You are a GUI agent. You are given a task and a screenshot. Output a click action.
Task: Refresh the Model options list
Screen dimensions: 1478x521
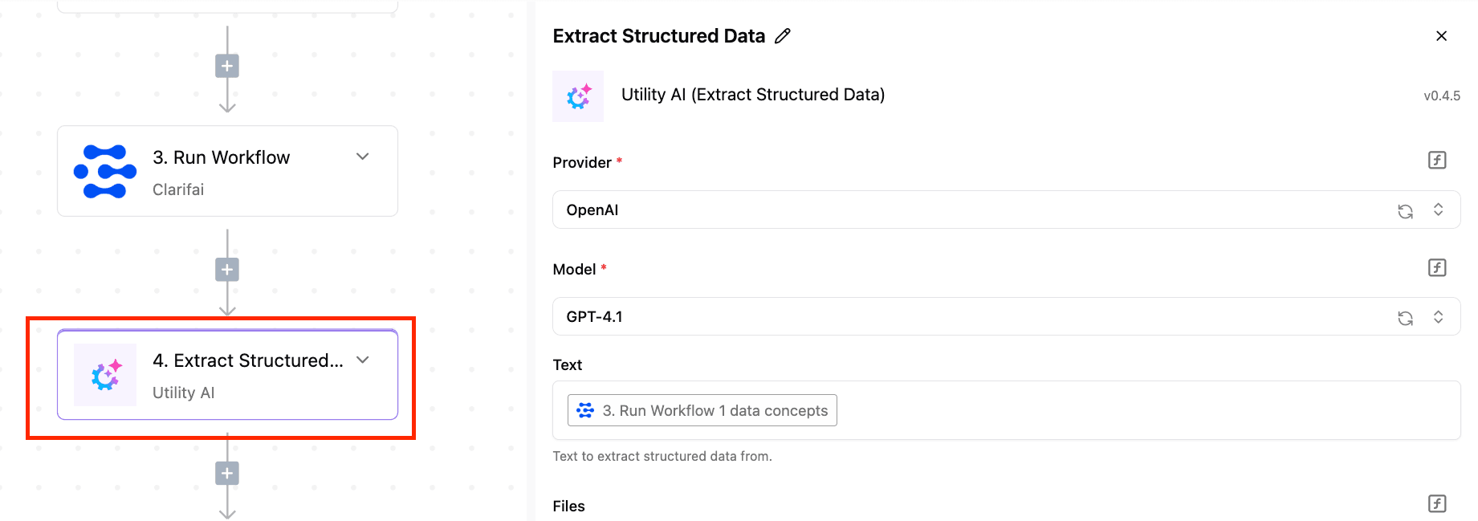tap(1405, 318)
